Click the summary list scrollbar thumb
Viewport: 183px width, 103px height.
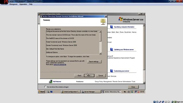100,37
